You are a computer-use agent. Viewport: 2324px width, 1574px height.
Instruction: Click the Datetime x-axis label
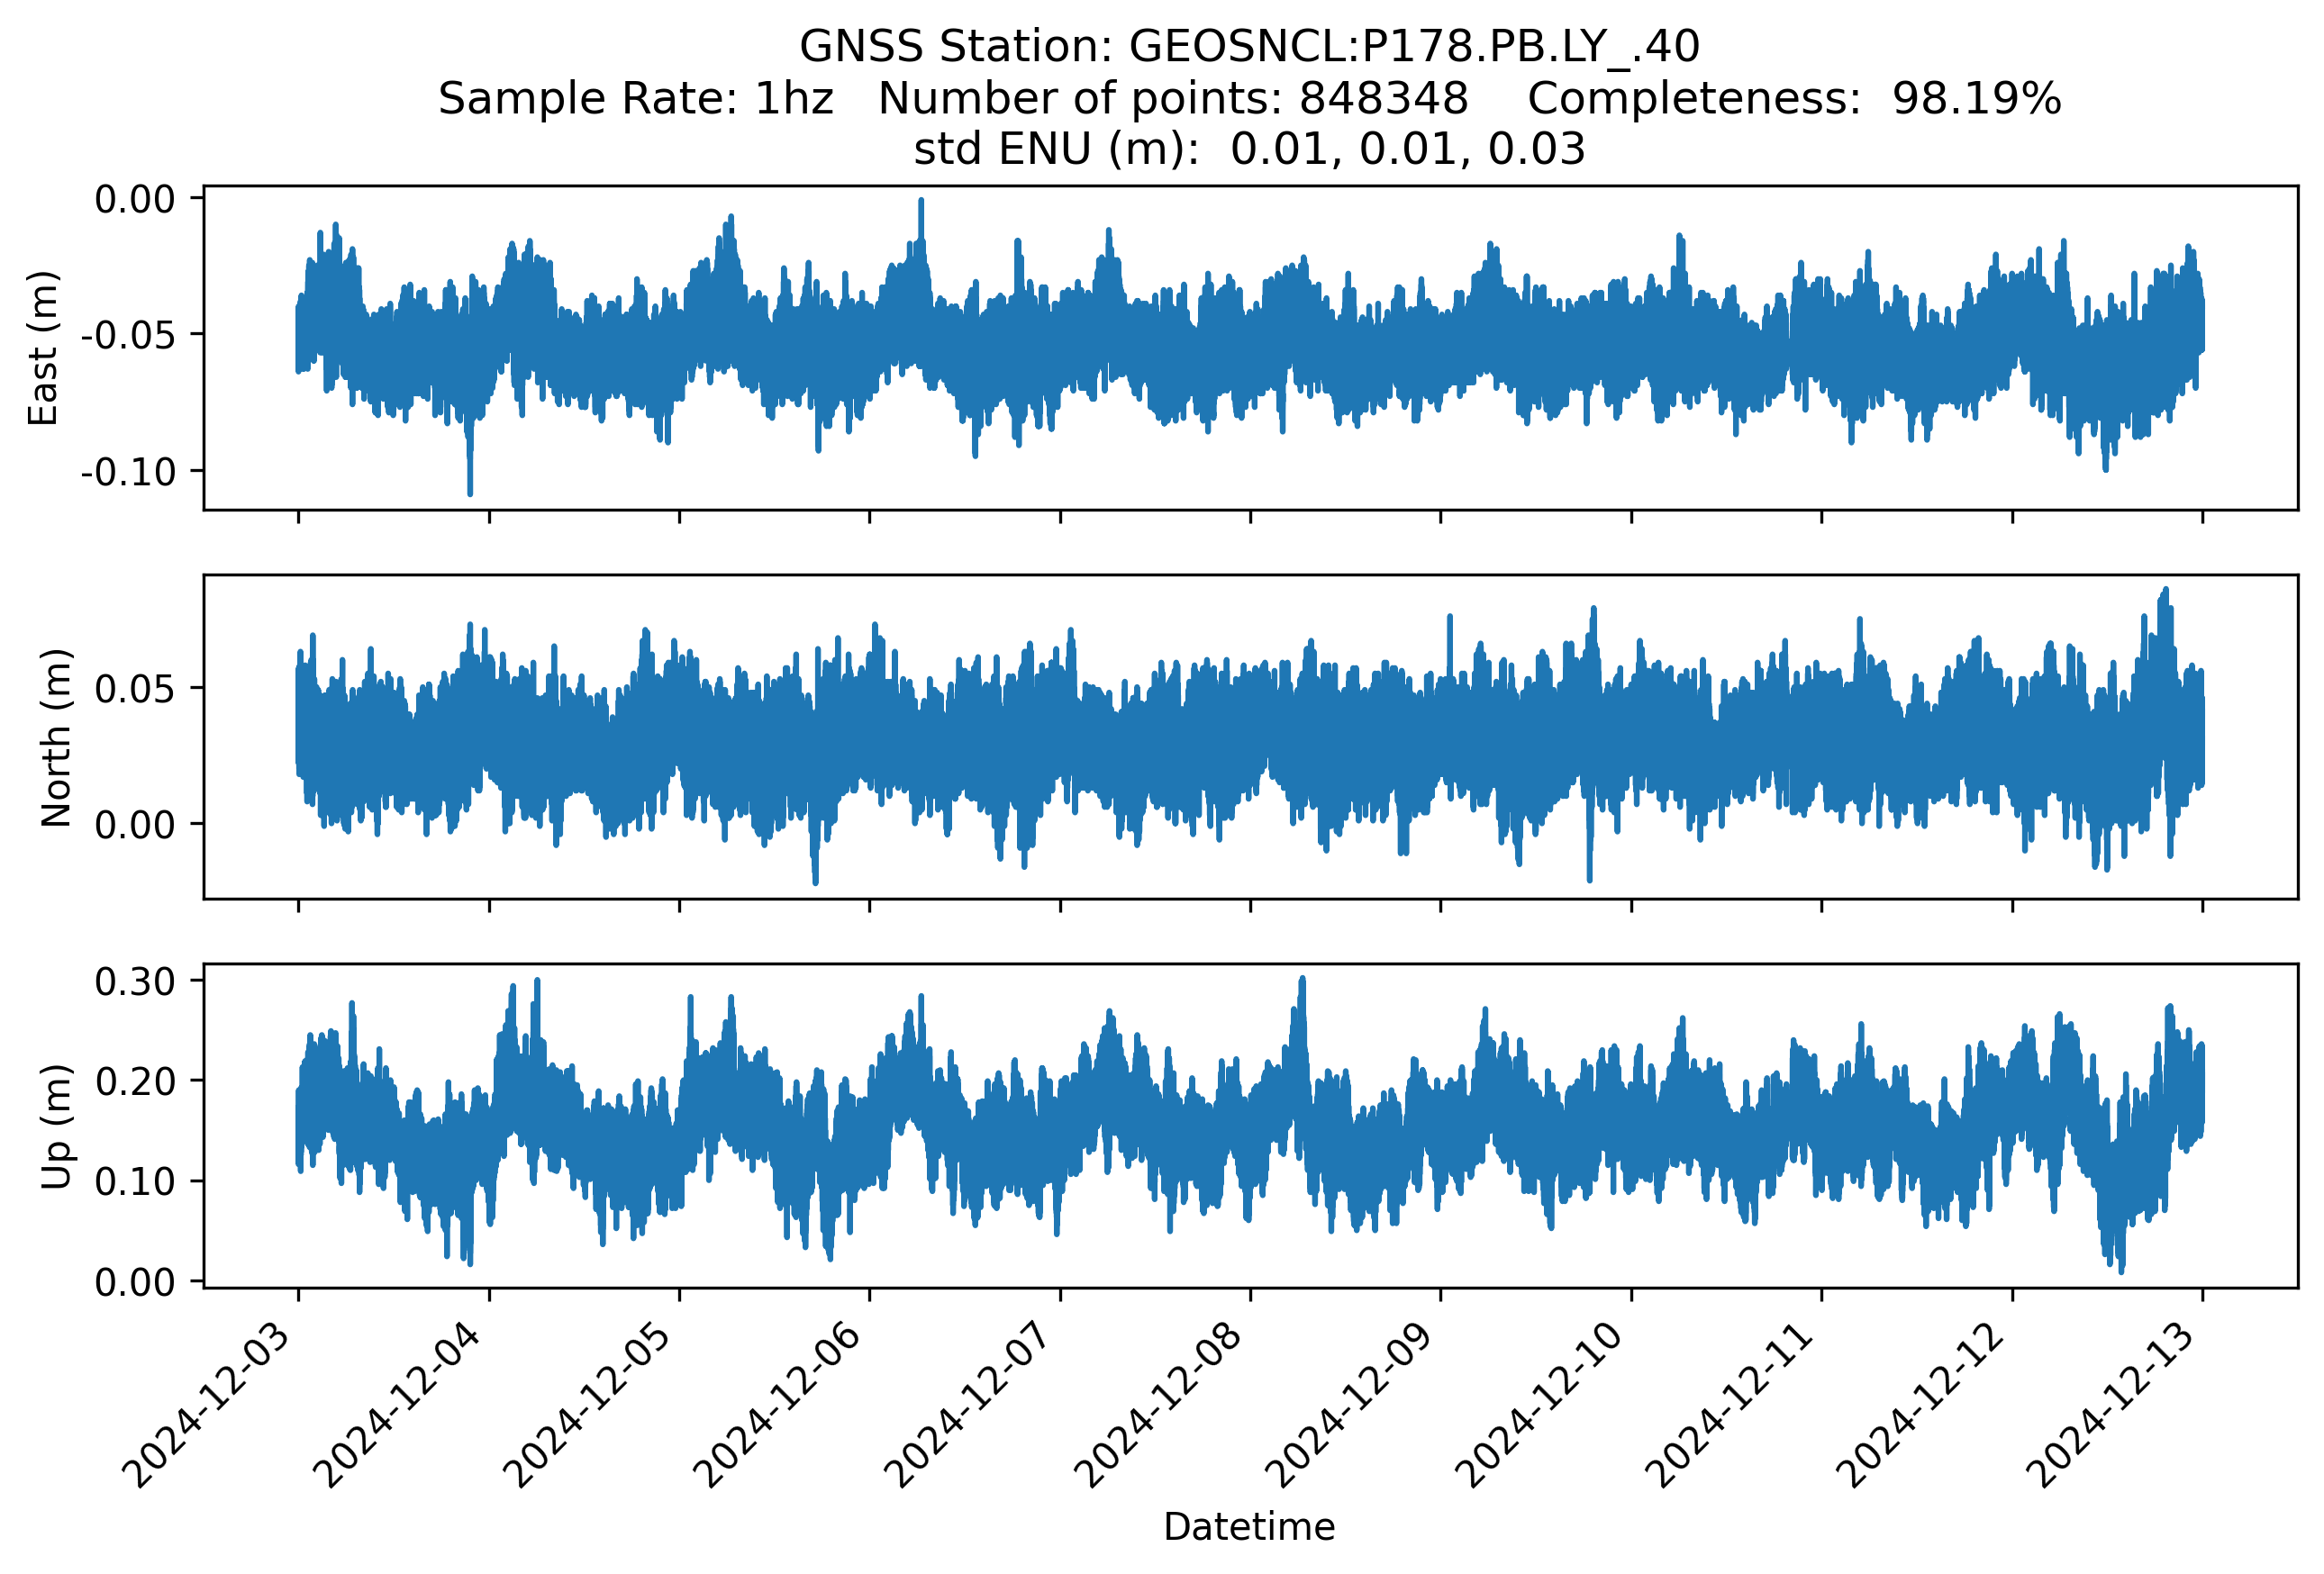(x=1249, y=1527)
